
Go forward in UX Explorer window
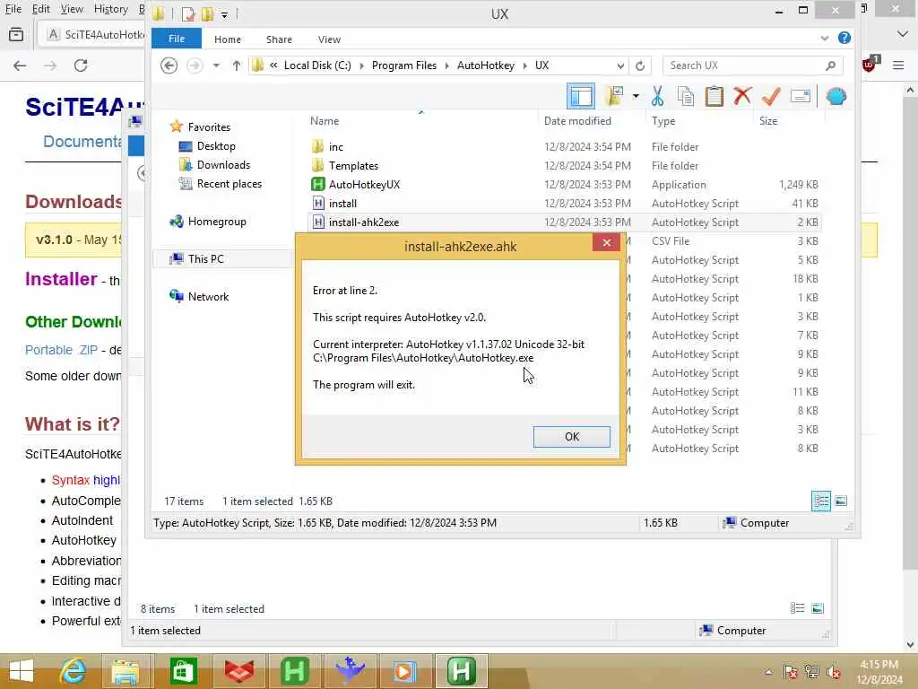pyautogui.click(x=195, y=65)
